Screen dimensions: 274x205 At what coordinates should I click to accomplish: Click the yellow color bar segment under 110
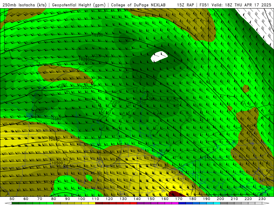click(x=92, y=203)
